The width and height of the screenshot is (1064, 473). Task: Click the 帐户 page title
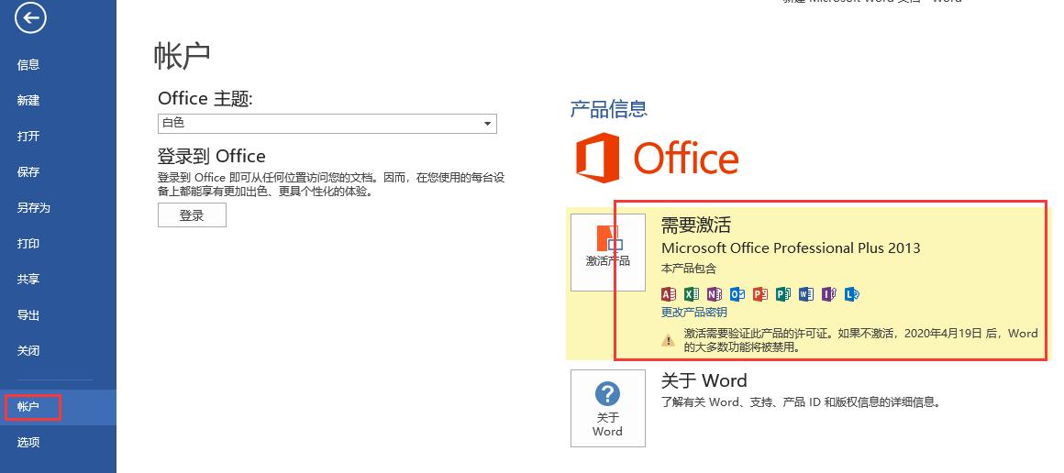(x=182, y=56)
